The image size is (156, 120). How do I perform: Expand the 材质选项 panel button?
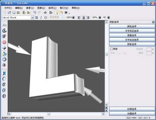click(x=132, y=109)
